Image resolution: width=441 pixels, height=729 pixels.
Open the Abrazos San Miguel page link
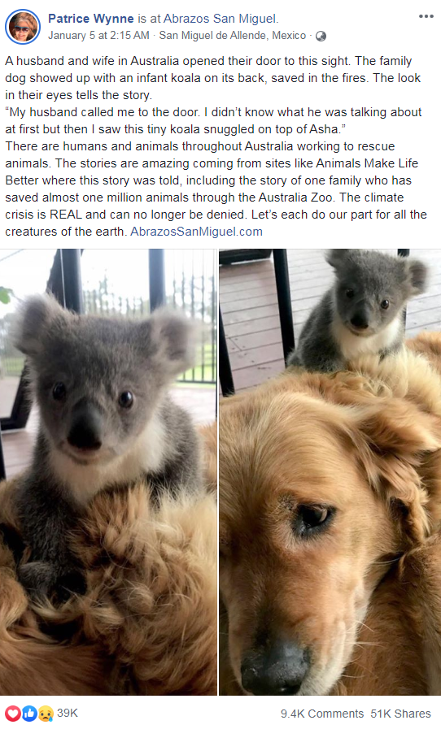220,19
